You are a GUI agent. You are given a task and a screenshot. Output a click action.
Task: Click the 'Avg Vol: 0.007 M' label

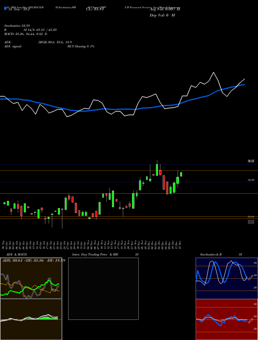(x=165, y=9)
